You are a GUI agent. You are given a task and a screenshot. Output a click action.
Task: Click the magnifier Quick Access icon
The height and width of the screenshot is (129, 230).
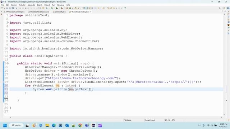(220, 8)
